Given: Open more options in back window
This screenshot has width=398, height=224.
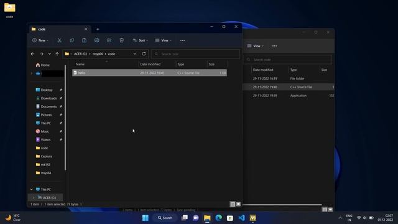Looking at the screenshot, I should (275, 46).
